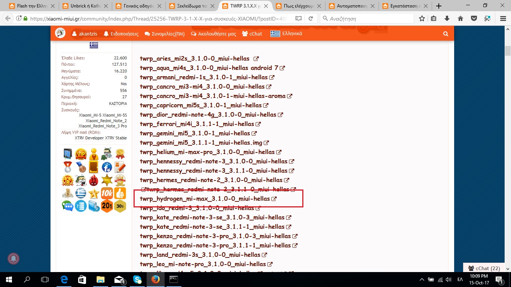Open a new browser tab

(x=439, y=6)
